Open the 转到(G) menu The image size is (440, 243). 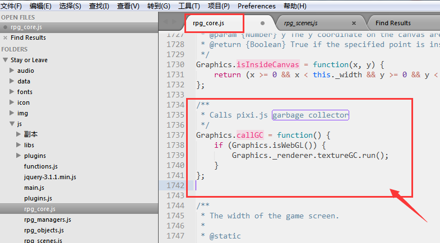159,6
